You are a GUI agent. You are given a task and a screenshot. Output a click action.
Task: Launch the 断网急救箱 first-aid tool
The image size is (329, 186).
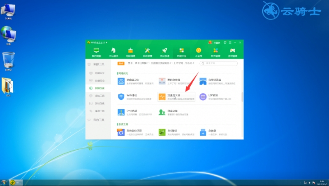176,81
